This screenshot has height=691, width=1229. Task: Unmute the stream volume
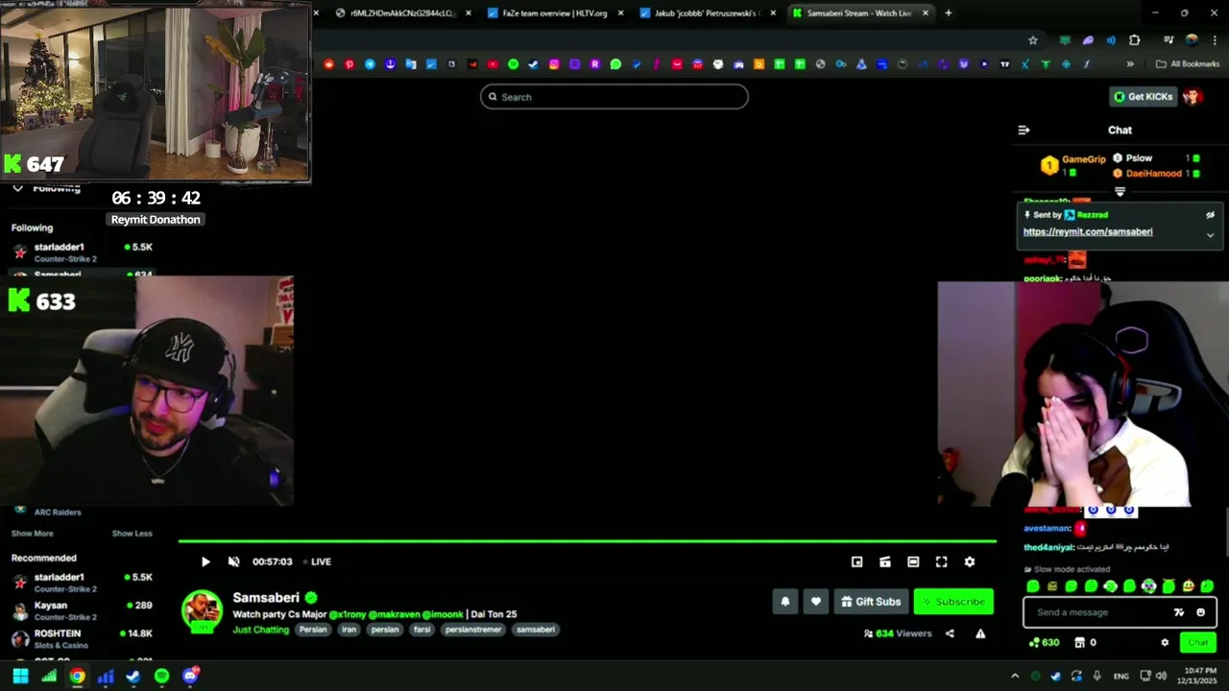[233, 562]
